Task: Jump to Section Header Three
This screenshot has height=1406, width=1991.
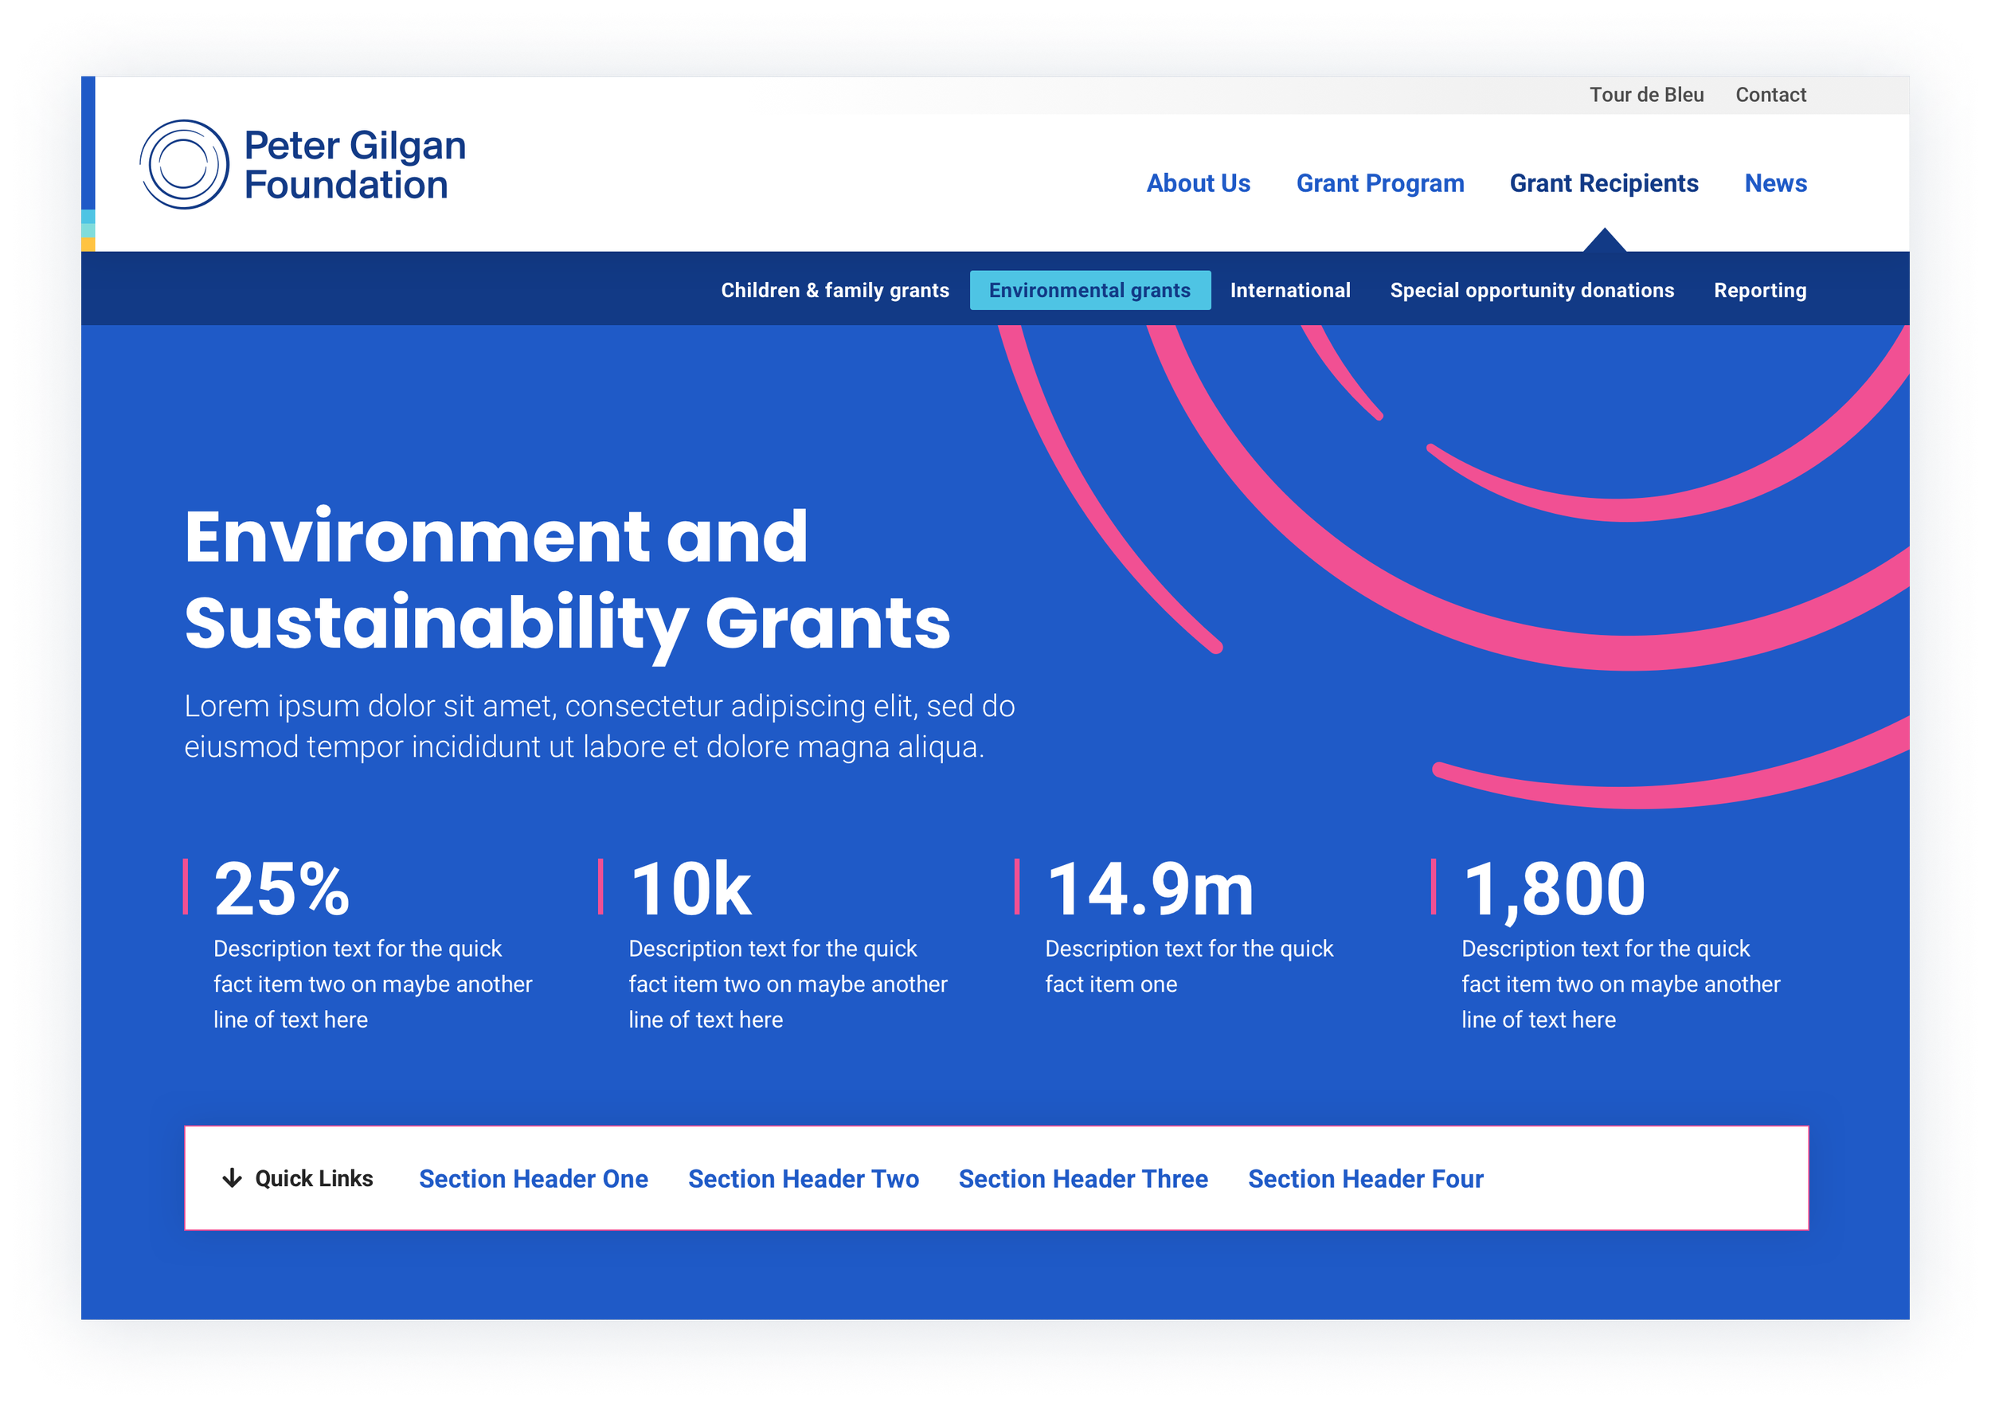Action: [1082, 1179]
